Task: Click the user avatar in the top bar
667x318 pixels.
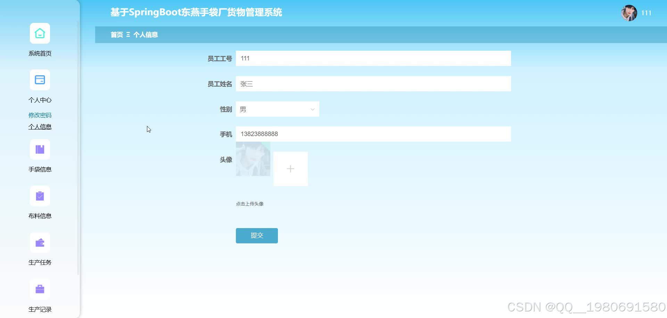Action: [629, 13]
